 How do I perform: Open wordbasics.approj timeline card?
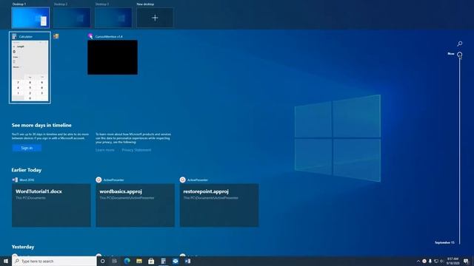[135, 205]
